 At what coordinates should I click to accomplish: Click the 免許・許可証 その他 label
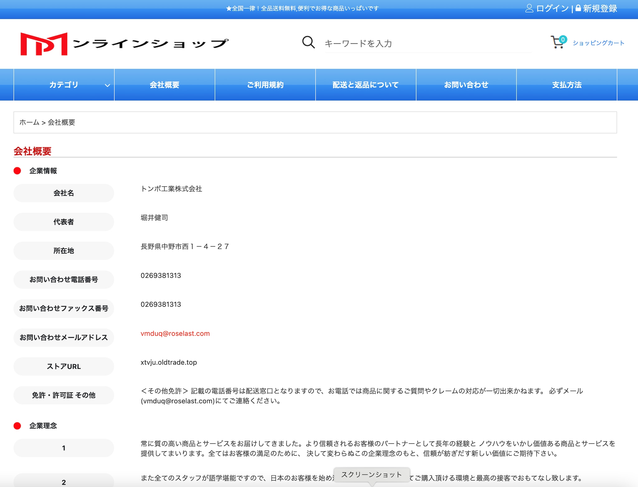pyautogui.click(x=64, y=395)
